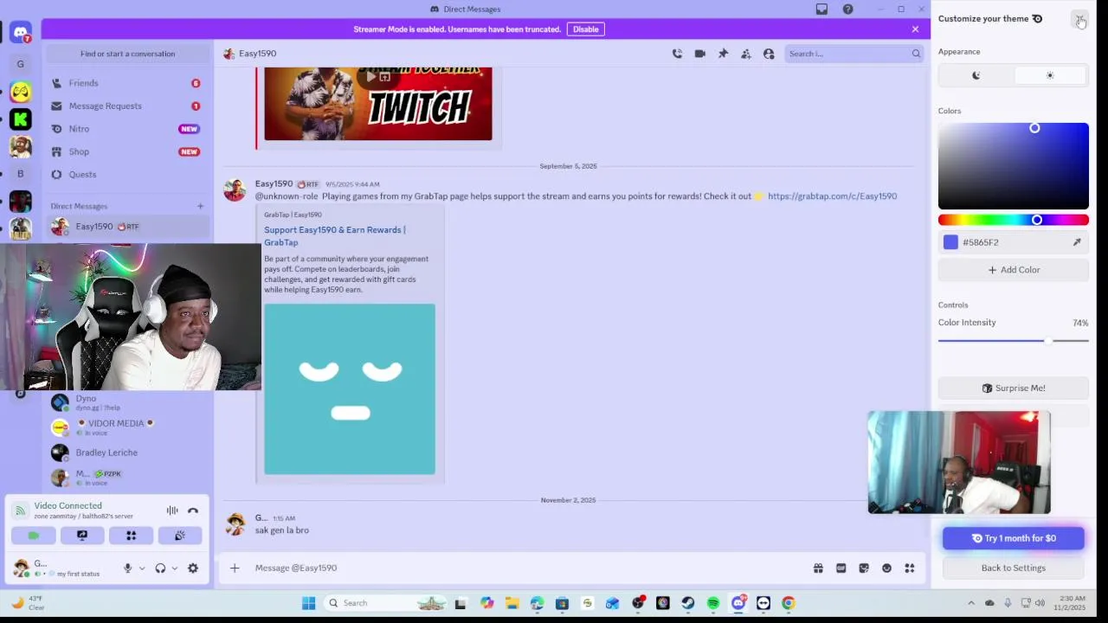Toggle the camera on or off
1108x623 pixels.
click(34, 536)
